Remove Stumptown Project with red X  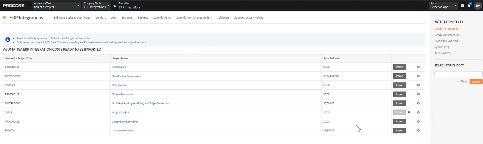418,130
